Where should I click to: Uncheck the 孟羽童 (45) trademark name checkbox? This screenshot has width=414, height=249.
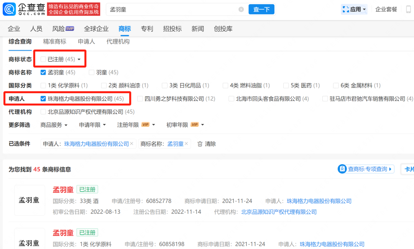click(43, 73)
